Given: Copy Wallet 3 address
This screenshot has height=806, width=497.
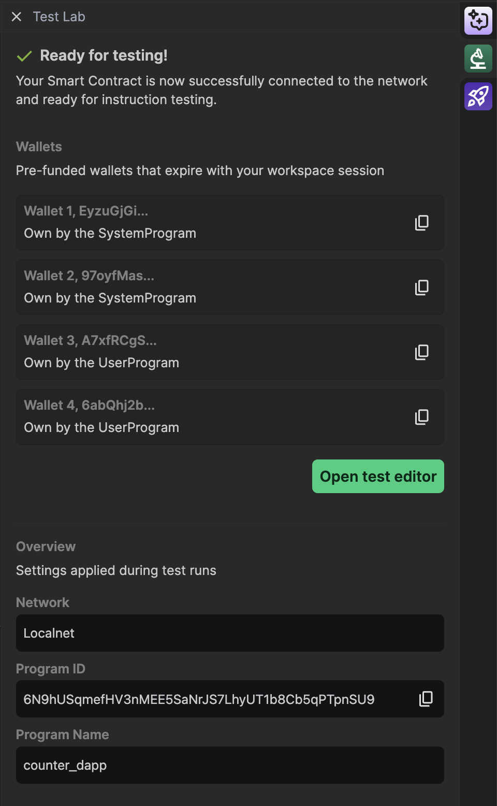Looking at the screenshot, I should pyautogui.click(x=422, y=352).
